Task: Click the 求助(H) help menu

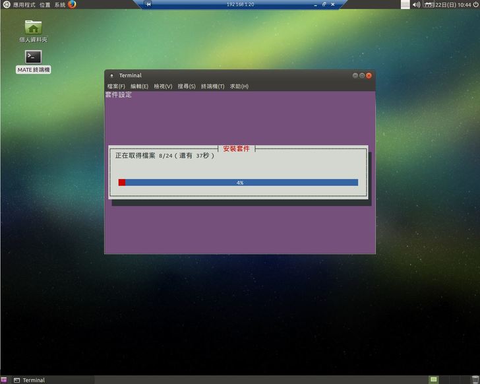Action: (239, 86)
